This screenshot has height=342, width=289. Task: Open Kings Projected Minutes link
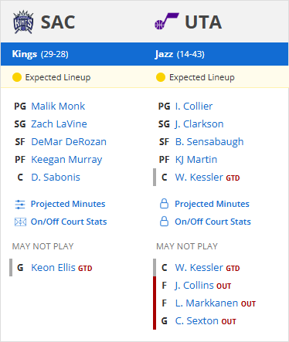pyautogui.click(x=68, y=204)
